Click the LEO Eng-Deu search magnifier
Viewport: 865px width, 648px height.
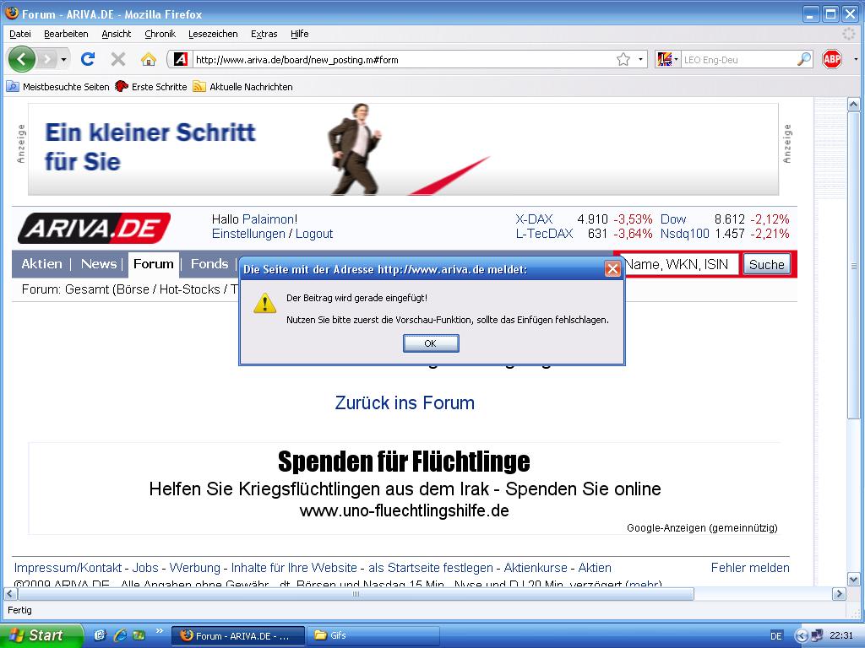[802, 59]
